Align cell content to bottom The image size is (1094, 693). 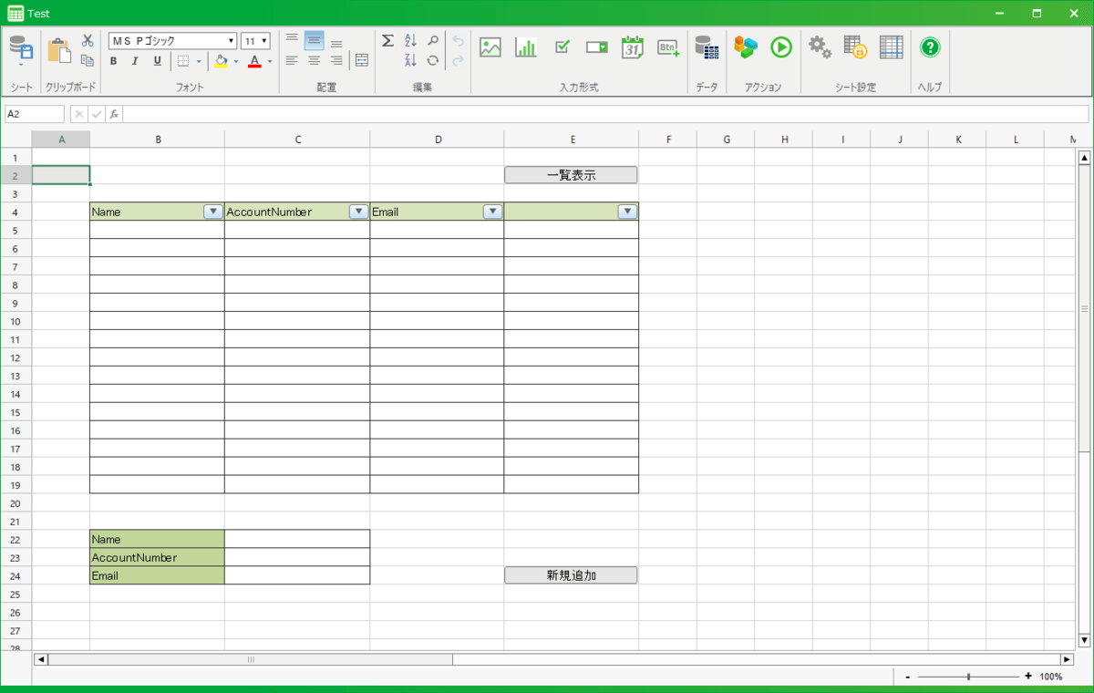point(336,42)
